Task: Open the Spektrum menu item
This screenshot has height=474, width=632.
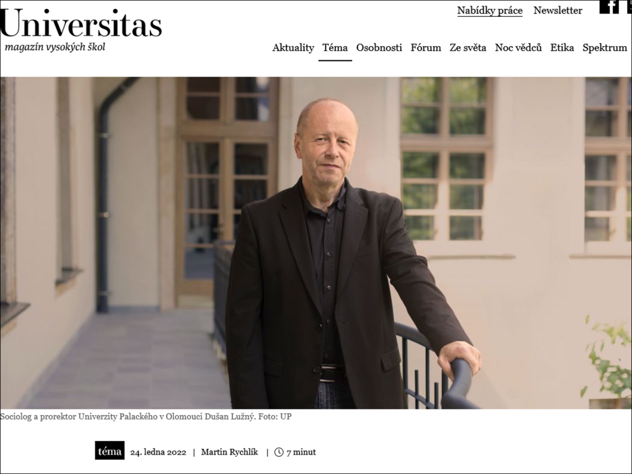Action: coord(605,48)
